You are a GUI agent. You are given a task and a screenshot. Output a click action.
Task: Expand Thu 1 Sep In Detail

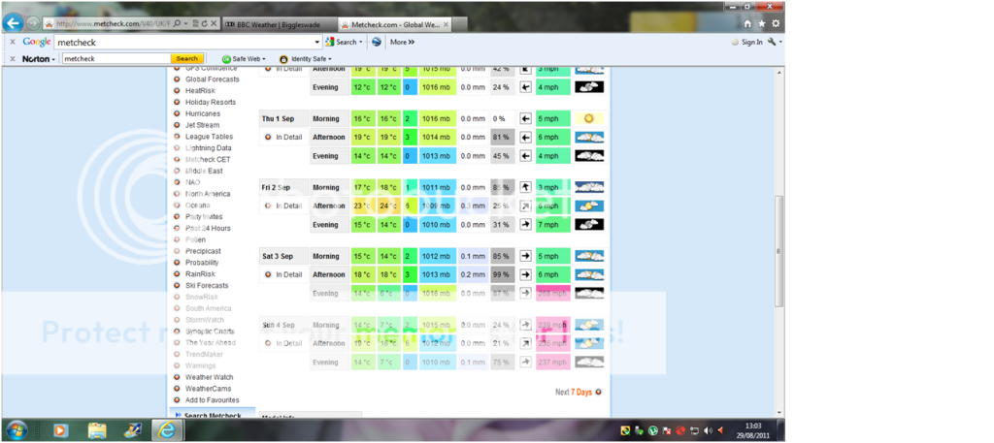click(x=284, y=137)
